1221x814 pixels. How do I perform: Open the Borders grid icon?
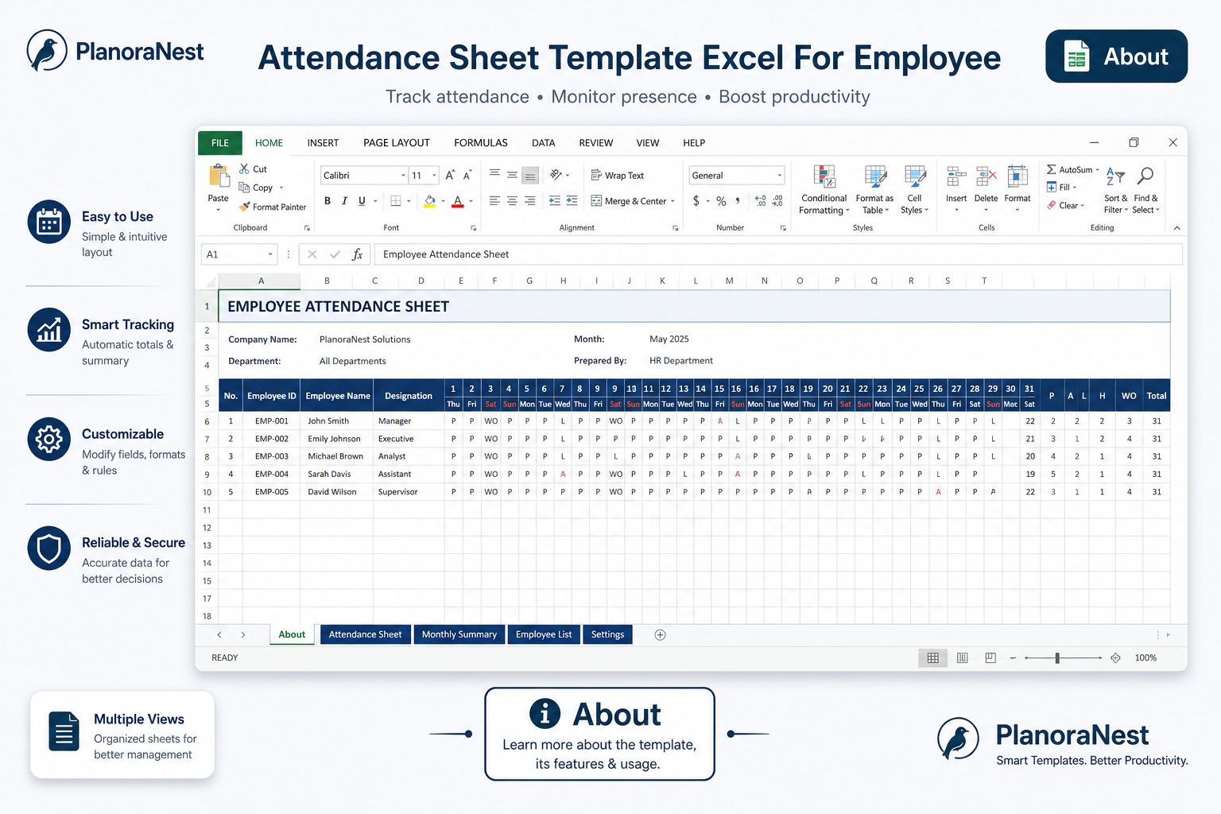(x=396, y=201)
